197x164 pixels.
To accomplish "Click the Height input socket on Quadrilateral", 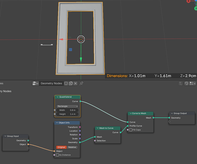I will (x=55, y=114).
